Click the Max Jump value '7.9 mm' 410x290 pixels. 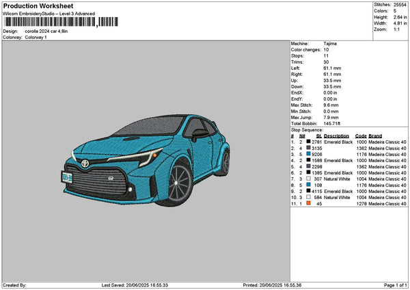coord(331,118)
